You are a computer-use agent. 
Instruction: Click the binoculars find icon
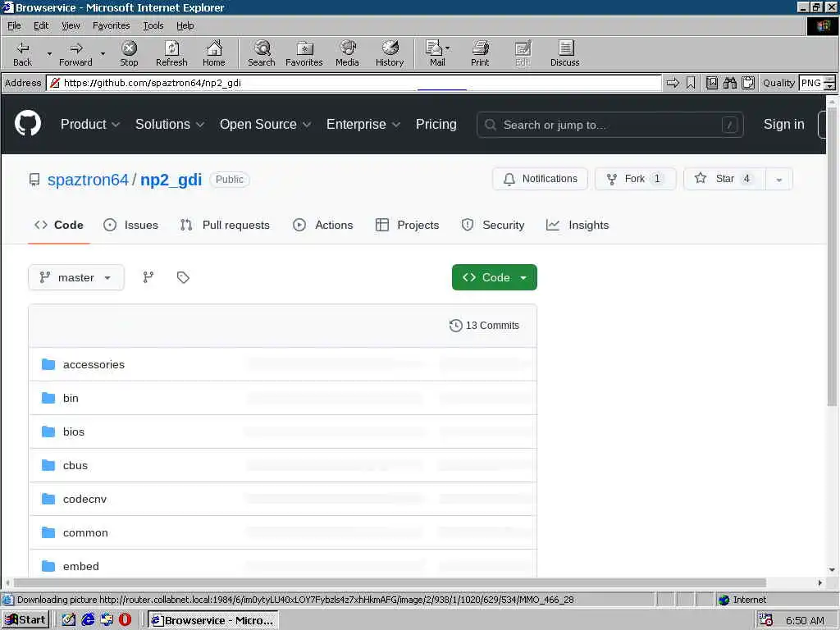tap(729, 83)
